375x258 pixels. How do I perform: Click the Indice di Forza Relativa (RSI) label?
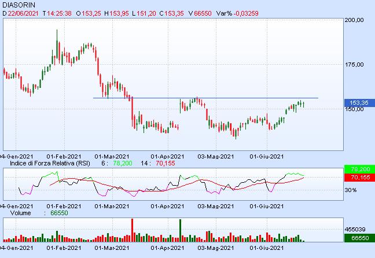50,163
